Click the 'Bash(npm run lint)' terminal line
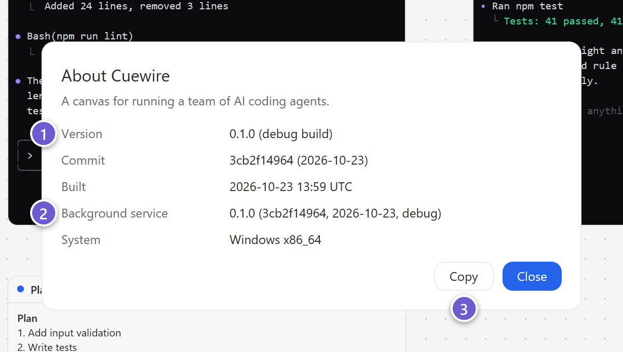Viewport: 623px width, 352px height. click(x=80, y=36)
